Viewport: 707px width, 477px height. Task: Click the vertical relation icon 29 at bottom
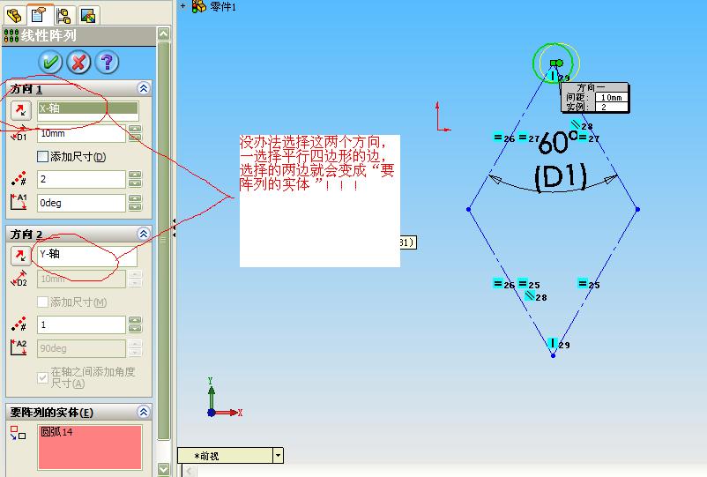pos(553,343)
